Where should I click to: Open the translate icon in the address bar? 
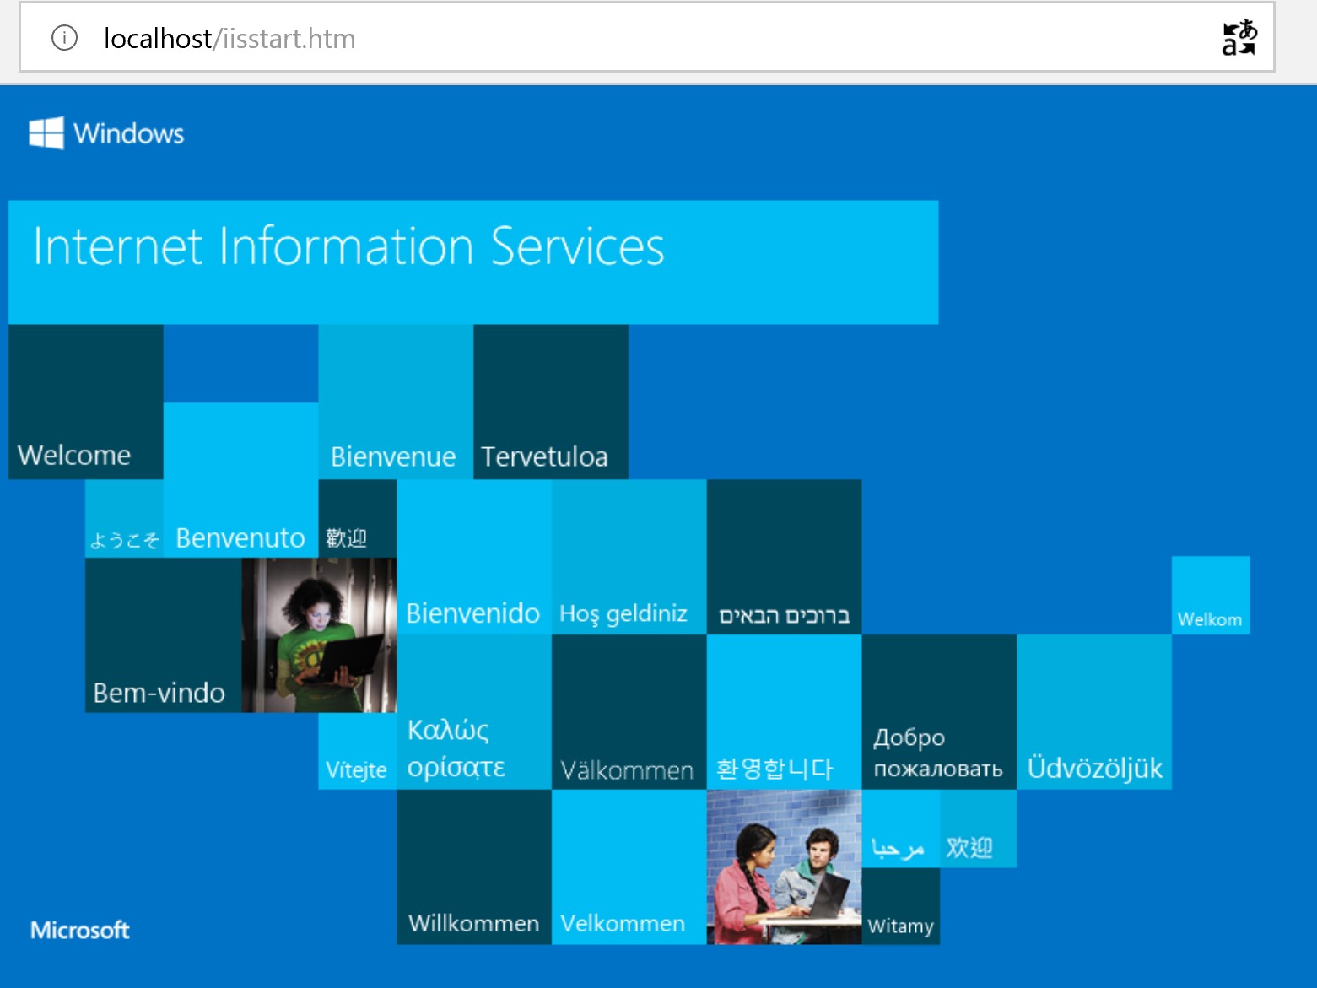point(1239,37)
